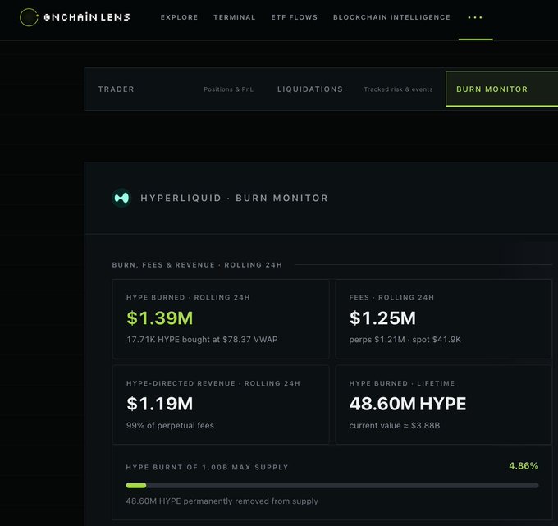Click the Hyperliquid logo icon
The width and height of the screenshot is (558, 526).
[x=121, y=198]
